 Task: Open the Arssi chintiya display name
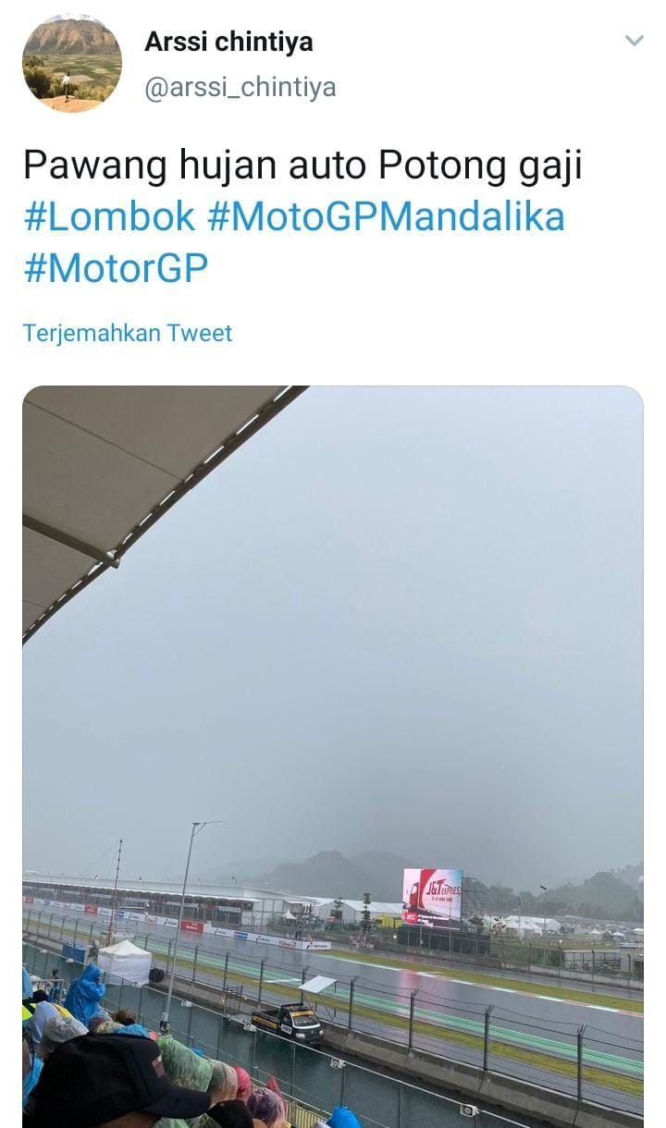[228, 42]
